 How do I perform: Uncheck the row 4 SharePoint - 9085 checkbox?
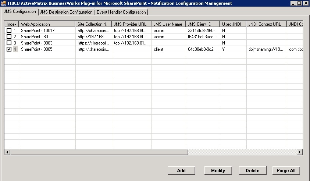point(9,49)
